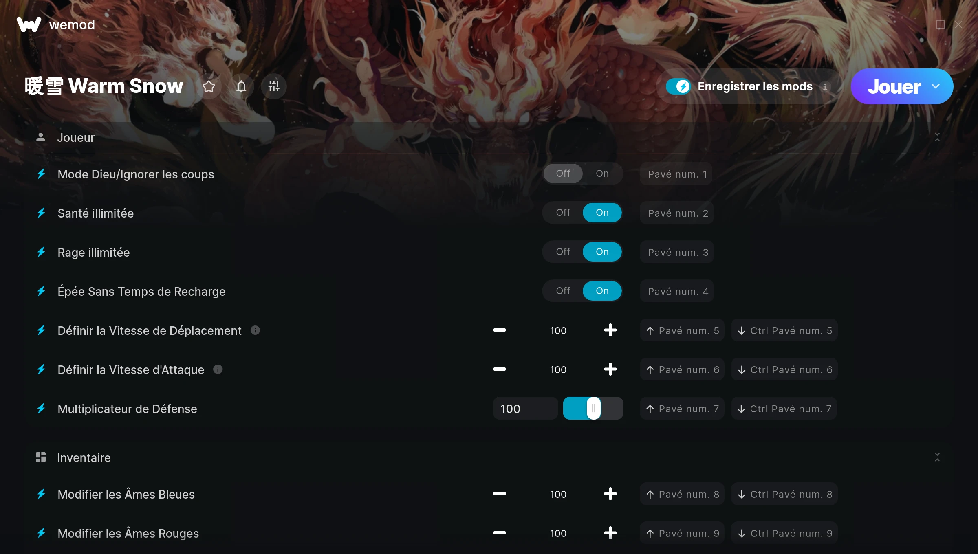This screenshot has height=554, width=978.
Task: Open the Jouer button dropdown arrow
Action: pyautogui.click(x=936, y=86)
